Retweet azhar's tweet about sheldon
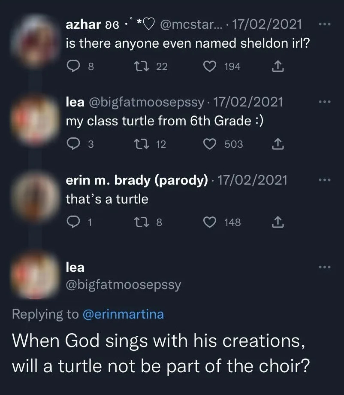 point(140,67)
